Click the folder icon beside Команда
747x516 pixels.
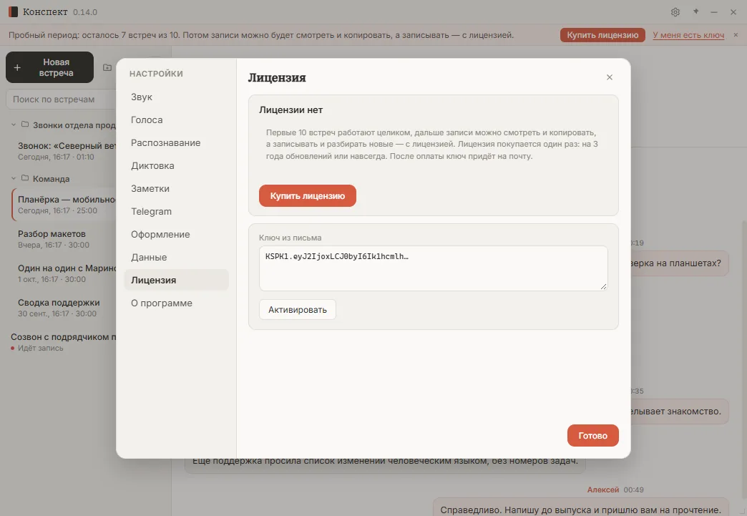(25, 178)
